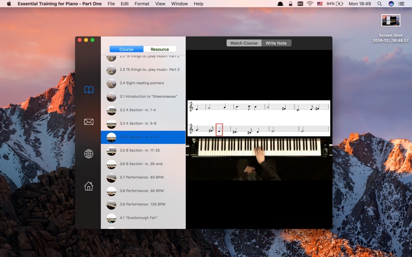Viewport: 412px width, 257px height.
Task: Open lesson "3.3 A Section- m. 5-8"
Action: tap(143, 123)
